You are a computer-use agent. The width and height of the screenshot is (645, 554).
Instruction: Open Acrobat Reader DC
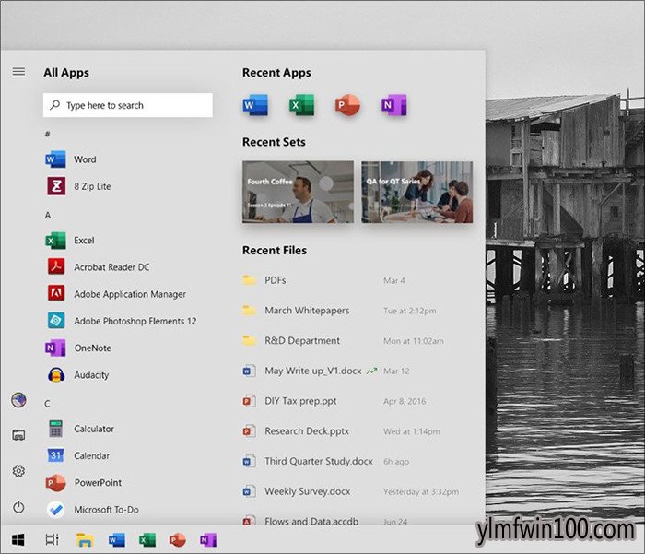pyautogui.click(x=98, y=267)
